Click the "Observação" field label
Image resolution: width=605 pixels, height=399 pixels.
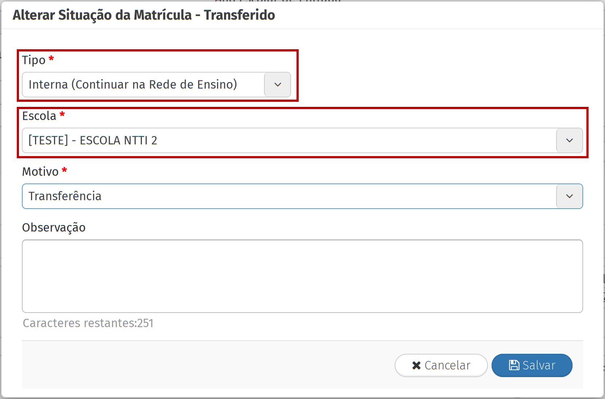click(54, 228)
